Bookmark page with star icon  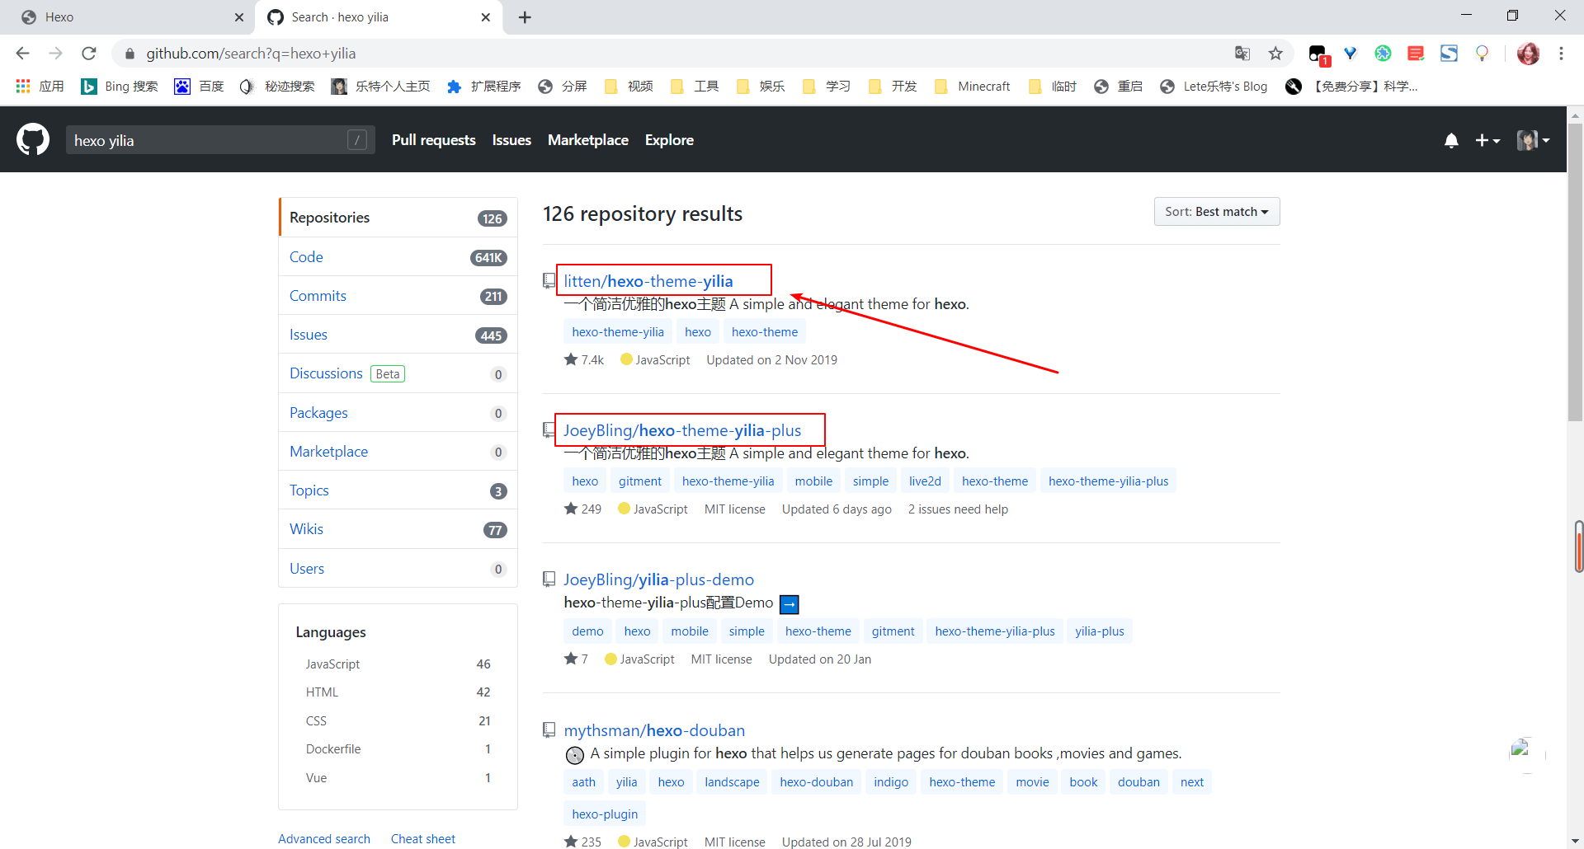[1275, 54]
